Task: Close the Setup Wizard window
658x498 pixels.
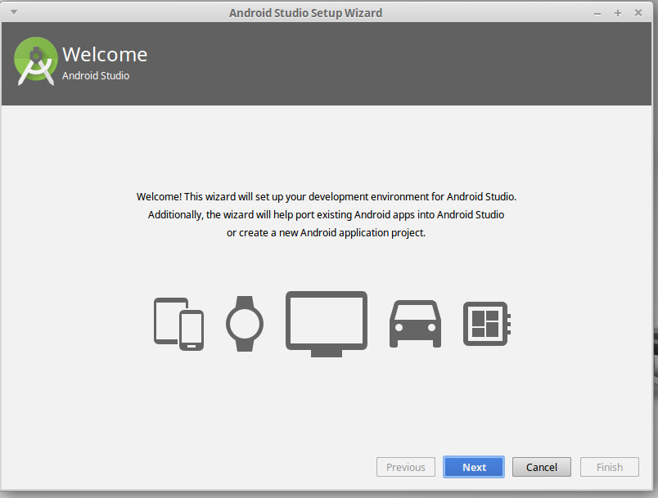Action: point(638,12)
